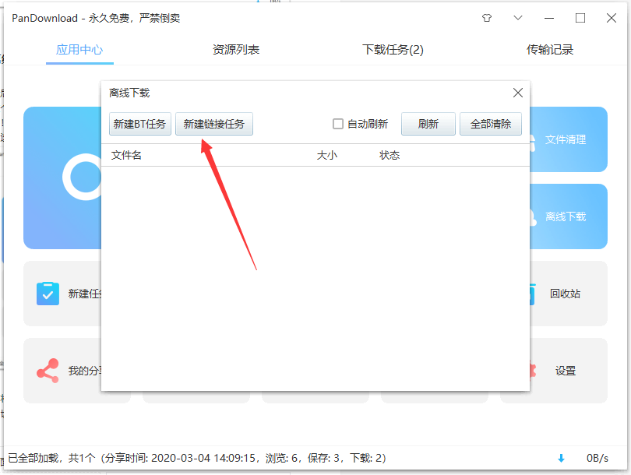The height and width of the screenshot is (475, 631).
Task: Open the 传输记录 tab
Action: pos(550,50)
